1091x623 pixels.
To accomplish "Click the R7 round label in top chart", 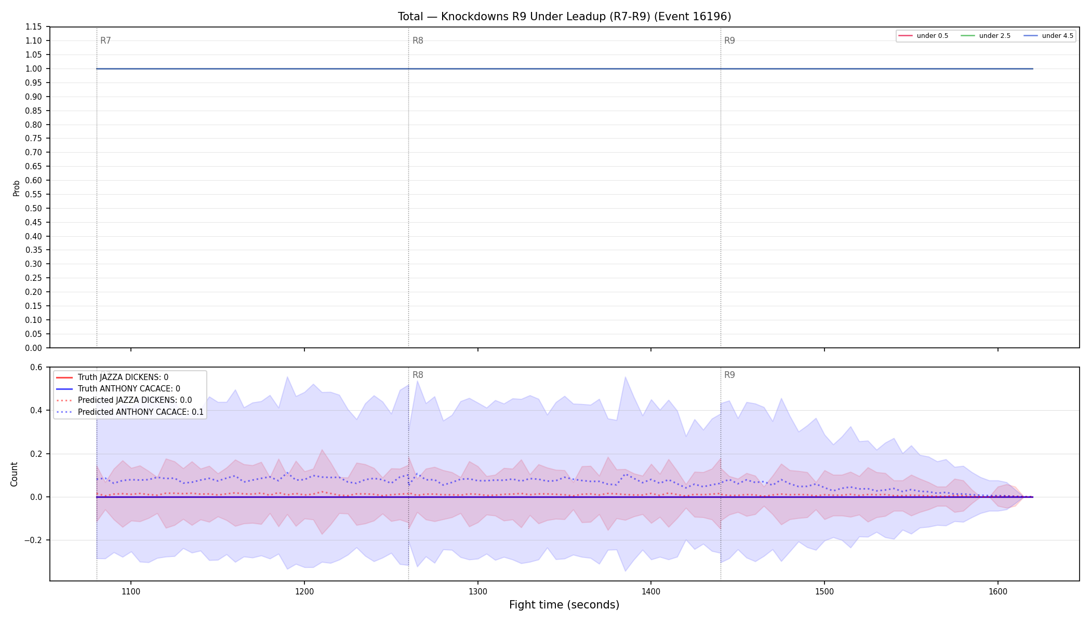I will [105, 40].
